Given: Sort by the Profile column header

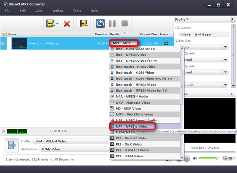Looking at the screenshot, I should click(124, 34).
